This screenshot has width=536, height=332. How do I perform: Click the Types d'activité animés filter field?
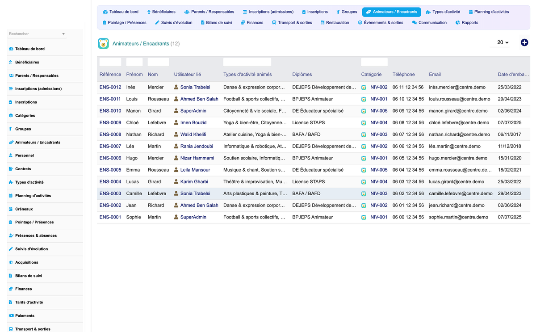247,62
